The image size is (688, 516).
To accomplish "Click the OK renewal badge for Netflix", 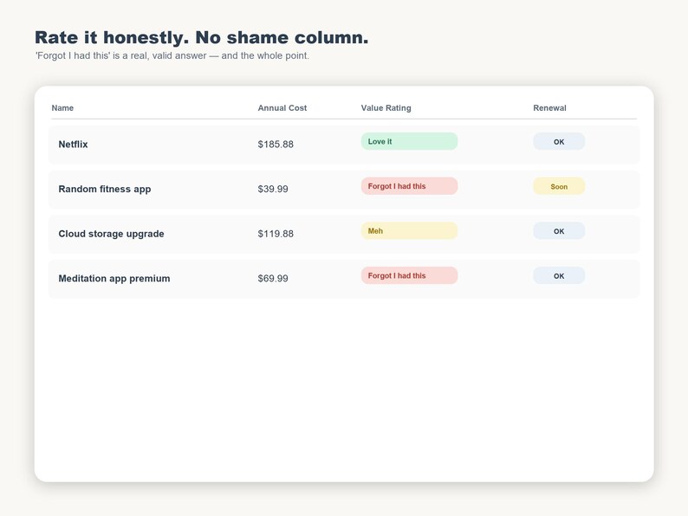I will (559, 141).
